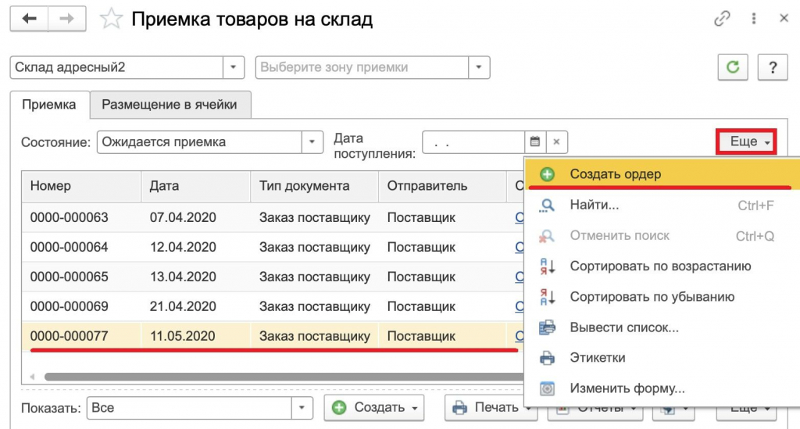Click scrollbar left arrow under table
This screenshot has width=800, height=429.
[32, 377]
